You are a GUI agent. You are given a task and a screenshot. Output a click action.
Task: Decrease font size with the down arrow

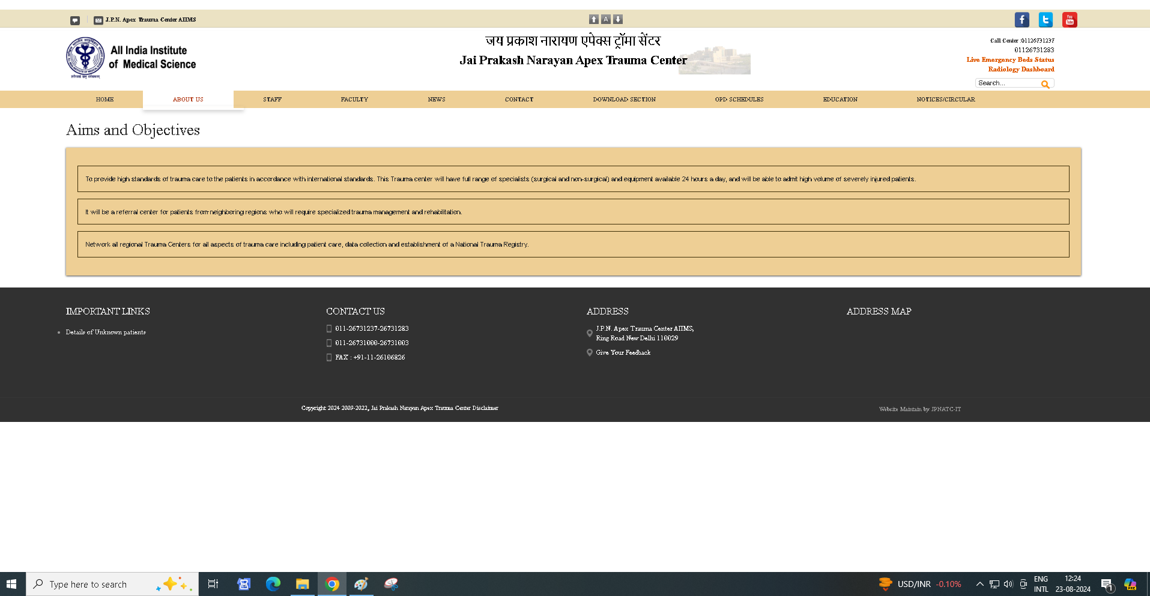[x=618, y=19]
